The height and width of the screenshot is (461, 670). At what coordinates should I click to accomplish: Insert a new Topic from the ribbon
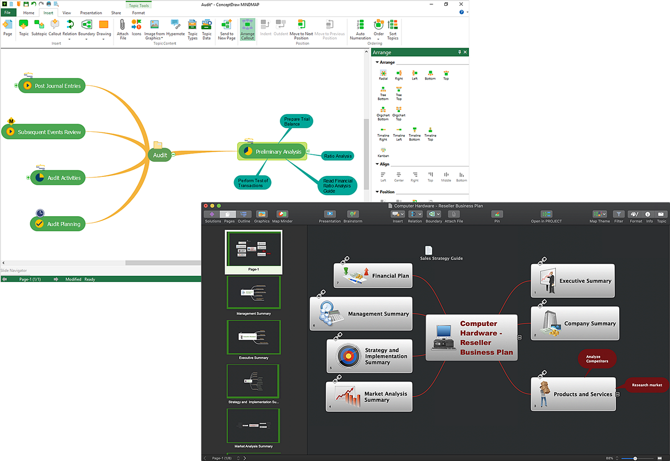coord(24,27)
